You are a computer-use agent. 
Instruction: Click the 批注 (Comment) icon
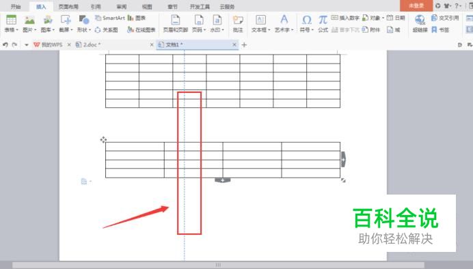click(238, 20)
